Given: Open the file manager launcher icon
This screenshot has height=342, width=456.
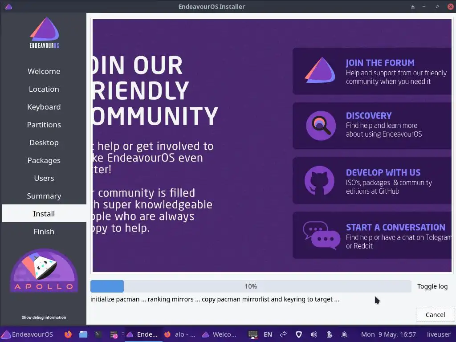Looking at the screenshot, I should tap(83, 334).
